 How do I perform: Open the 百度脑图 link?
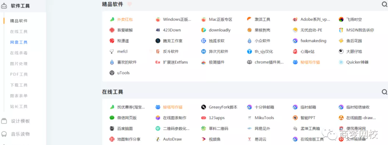[x=125, y=128]
